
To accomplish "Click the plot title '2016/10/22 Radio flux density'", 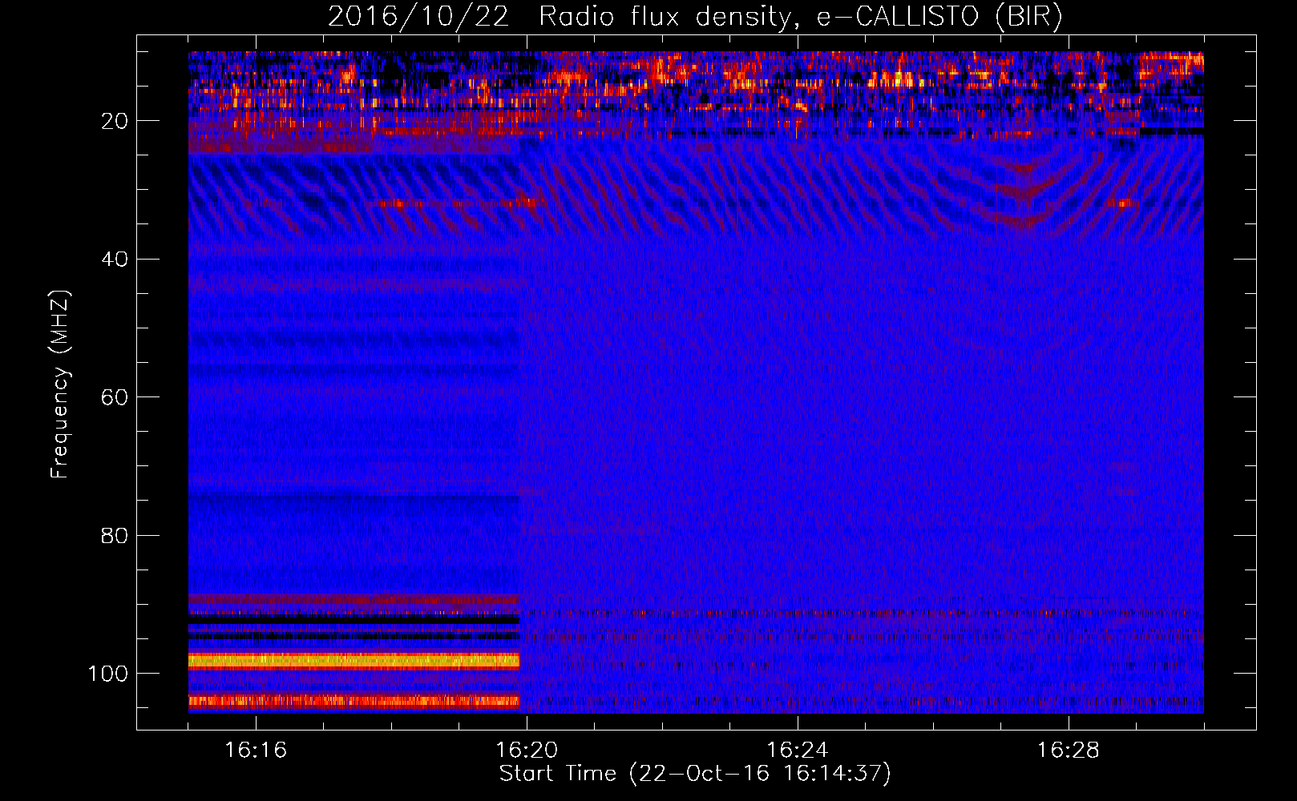I will (x=695, y=16).
